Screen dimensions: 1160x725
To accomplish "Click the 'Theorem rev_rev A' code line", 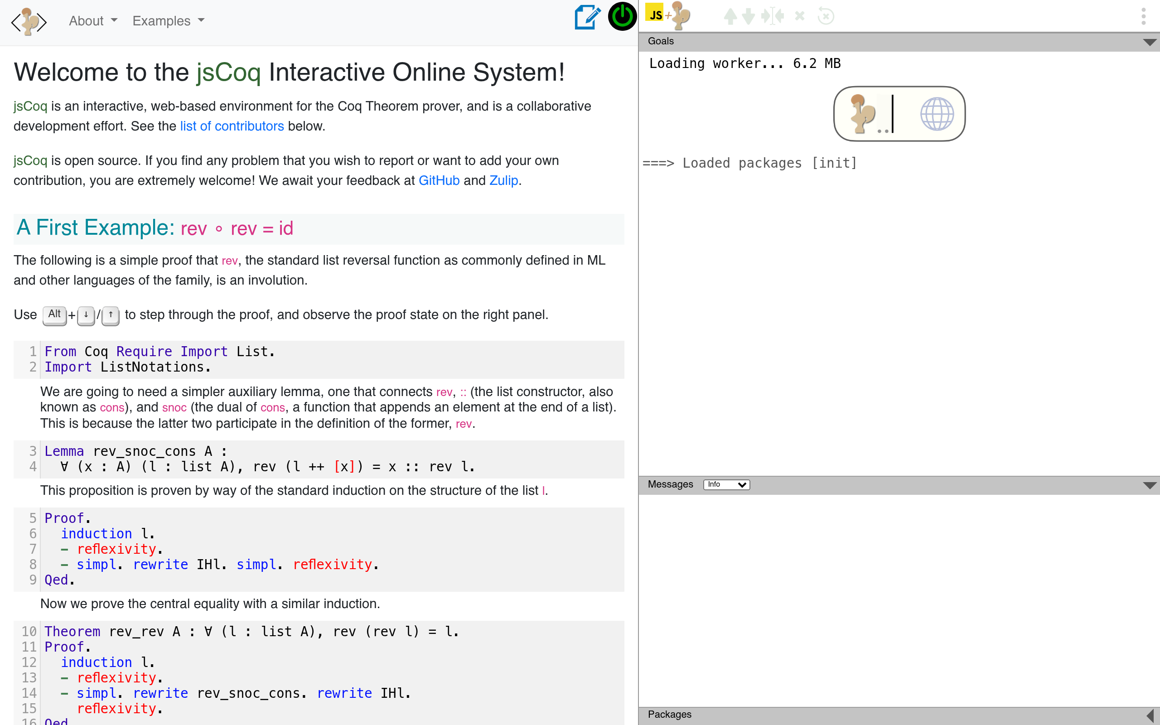I will (x=251, y=632).
